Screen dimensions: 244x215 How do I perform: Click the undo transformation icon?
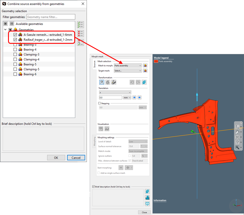pos(132,82)
